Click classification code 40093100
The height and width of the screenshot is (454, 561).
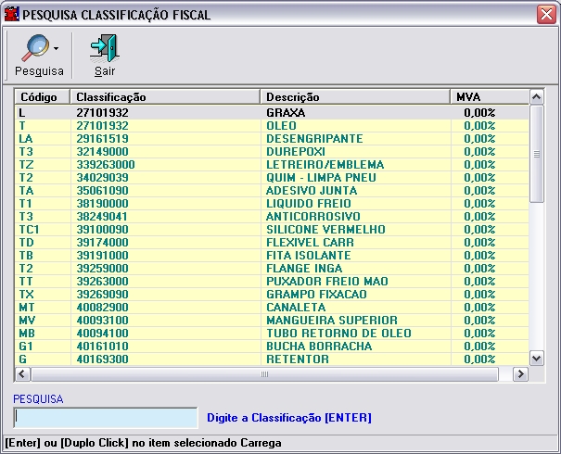(102, 320)
